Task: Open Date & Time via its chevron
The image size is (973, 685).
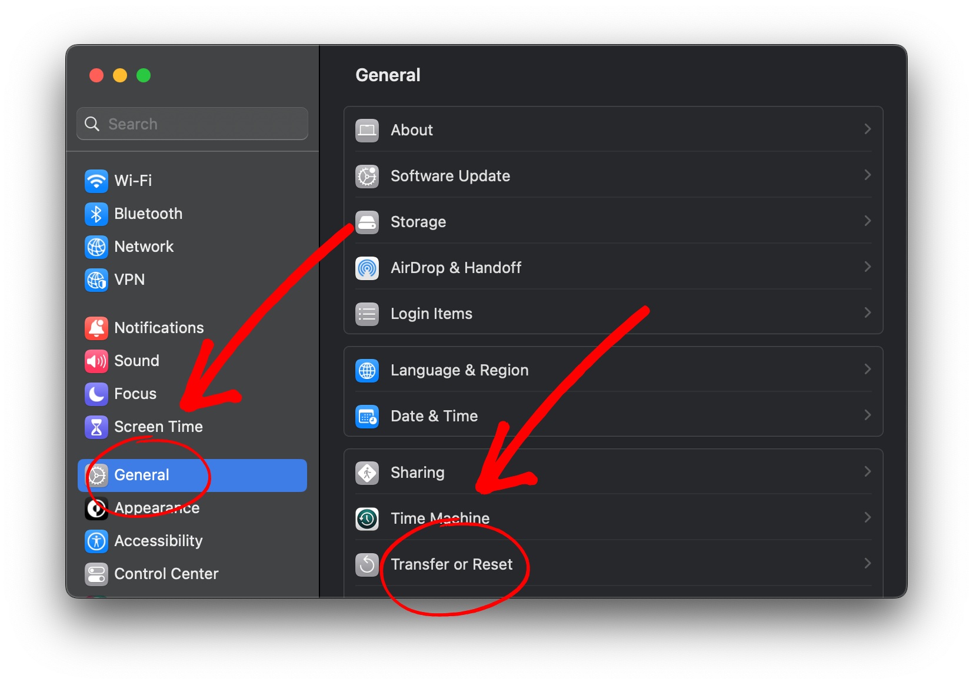Action: point(868,415)
